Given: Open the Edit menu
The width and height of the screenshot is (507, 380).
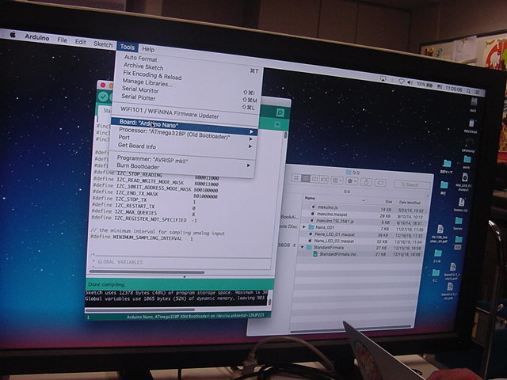Looking at the screenshot, I should 80,42.
